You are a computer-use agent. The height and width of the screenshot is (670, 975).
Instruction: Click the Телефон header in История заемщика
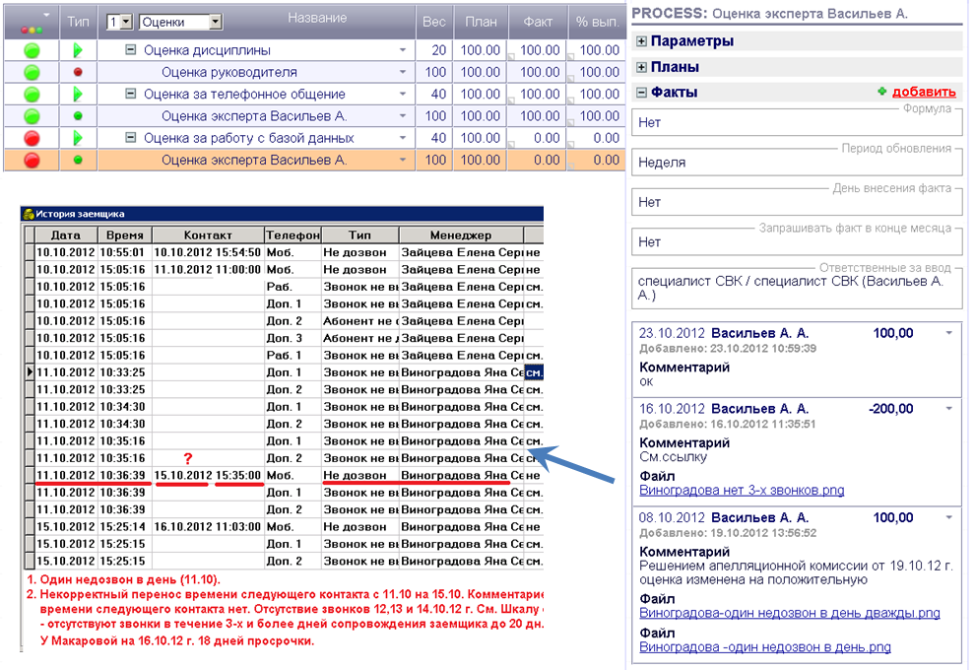292,235
